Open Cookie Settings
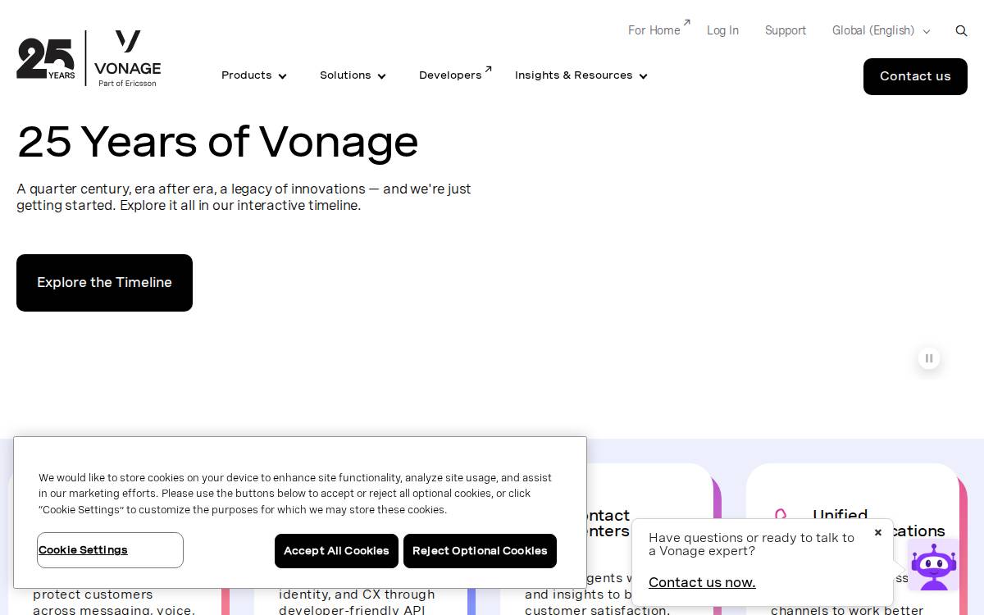The image size is (984, 615). [x=110, y=550]
